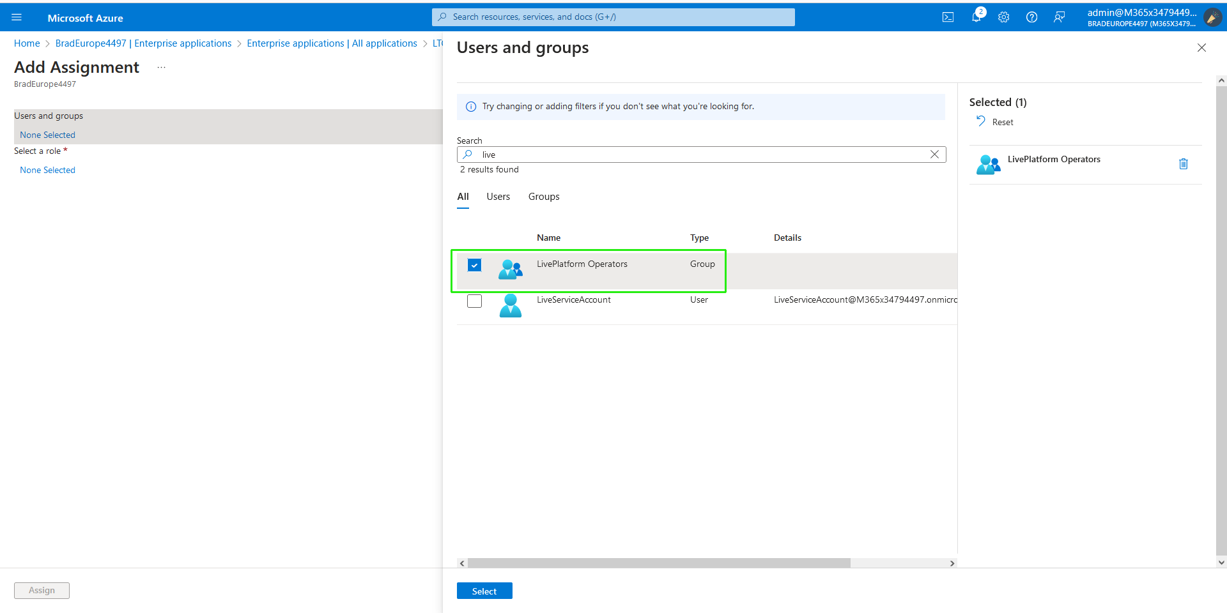This screenshot has width=1227, height=613.
Task: Focus the global search resources field
Action: click(x=613, y=17)
